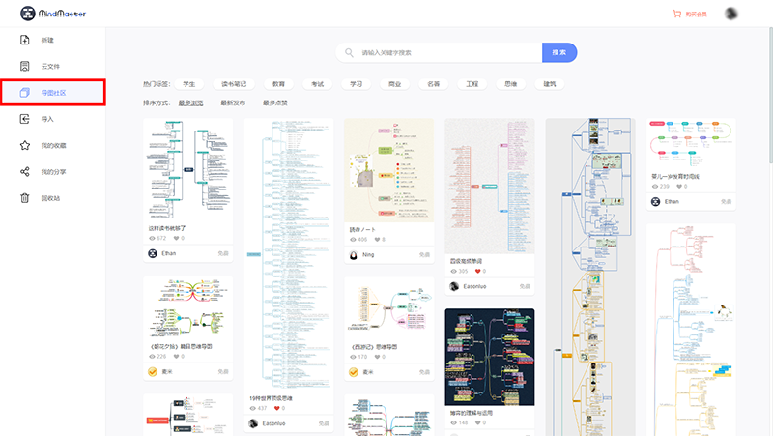Click Ethan avatar under 婴儿一岁发育时间线
The height and width of the screenshot is (436, 773).
click(655, 202)
